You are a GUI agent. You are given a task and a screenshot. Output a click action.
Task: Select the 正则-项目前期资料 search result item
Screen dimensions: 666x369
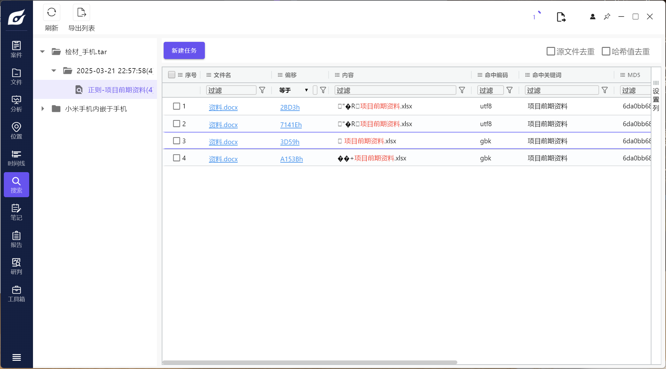[120, 90]
